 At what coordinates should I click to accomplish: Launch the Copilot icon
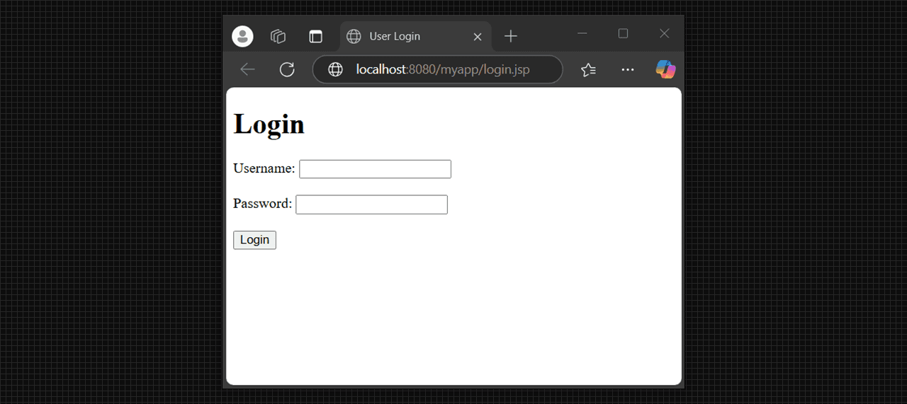tap(665, 69)
